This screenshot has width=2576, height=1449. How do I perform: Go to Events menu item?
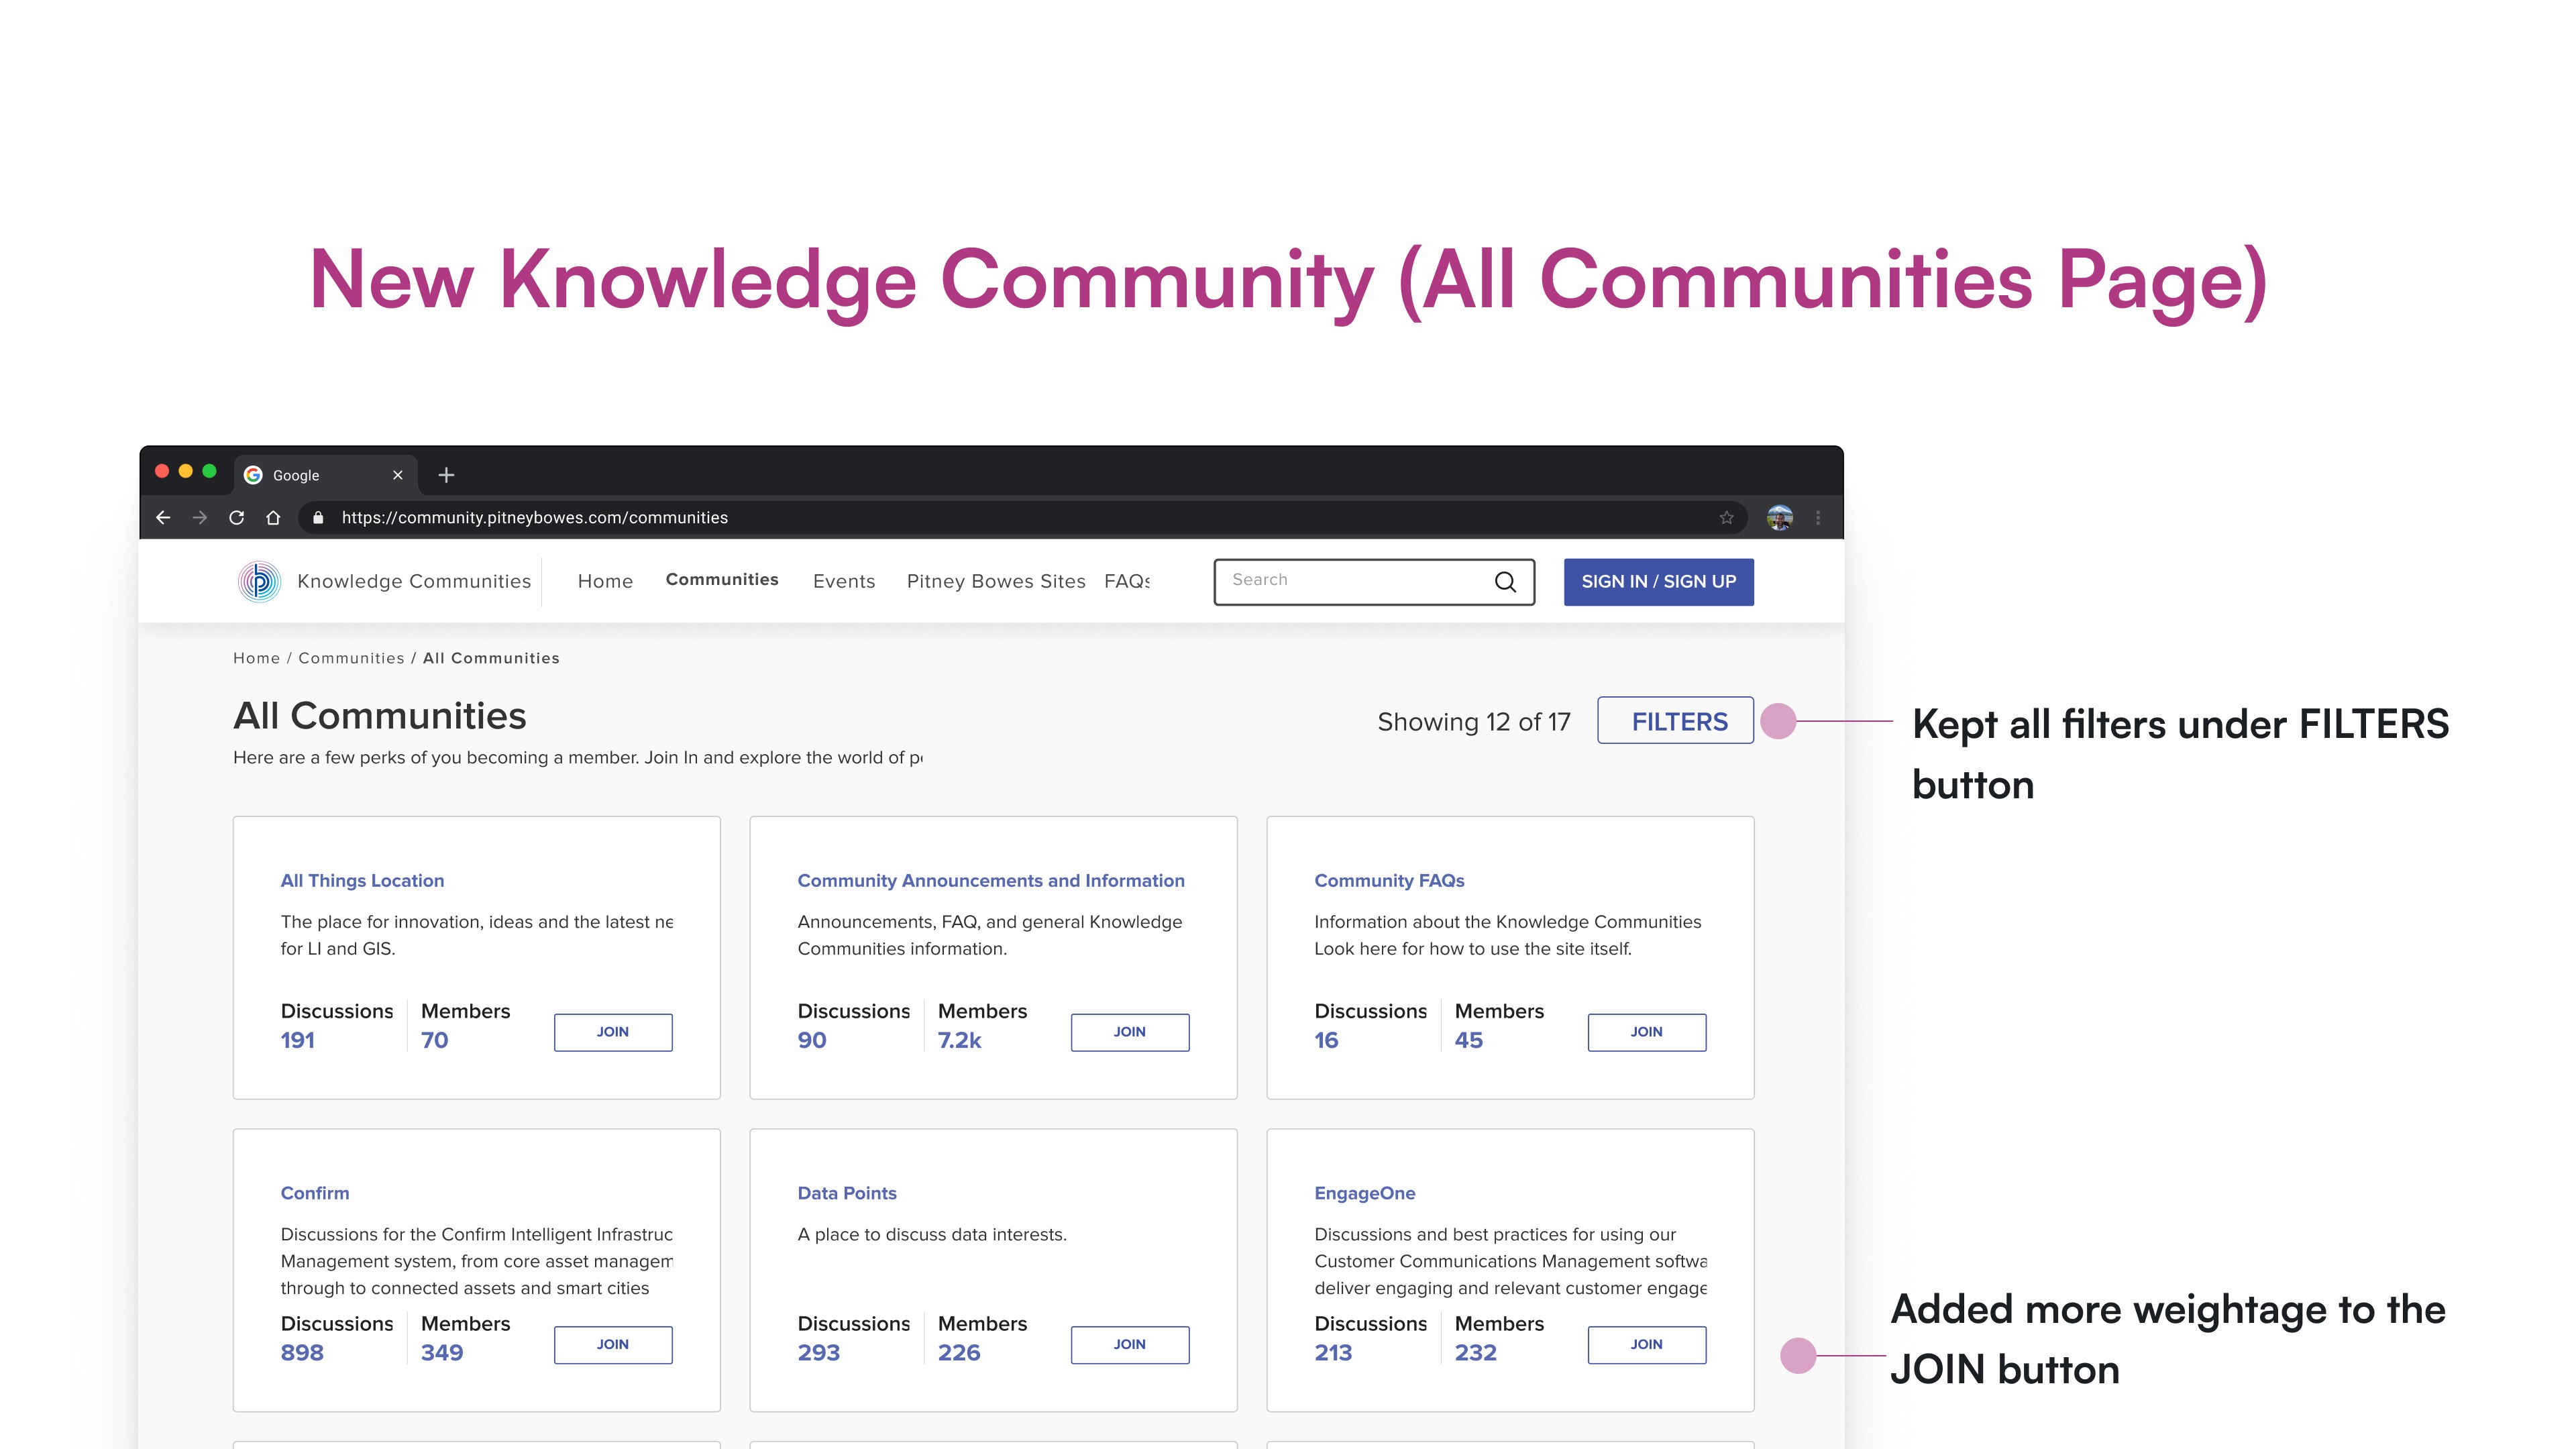coord(843,581)
